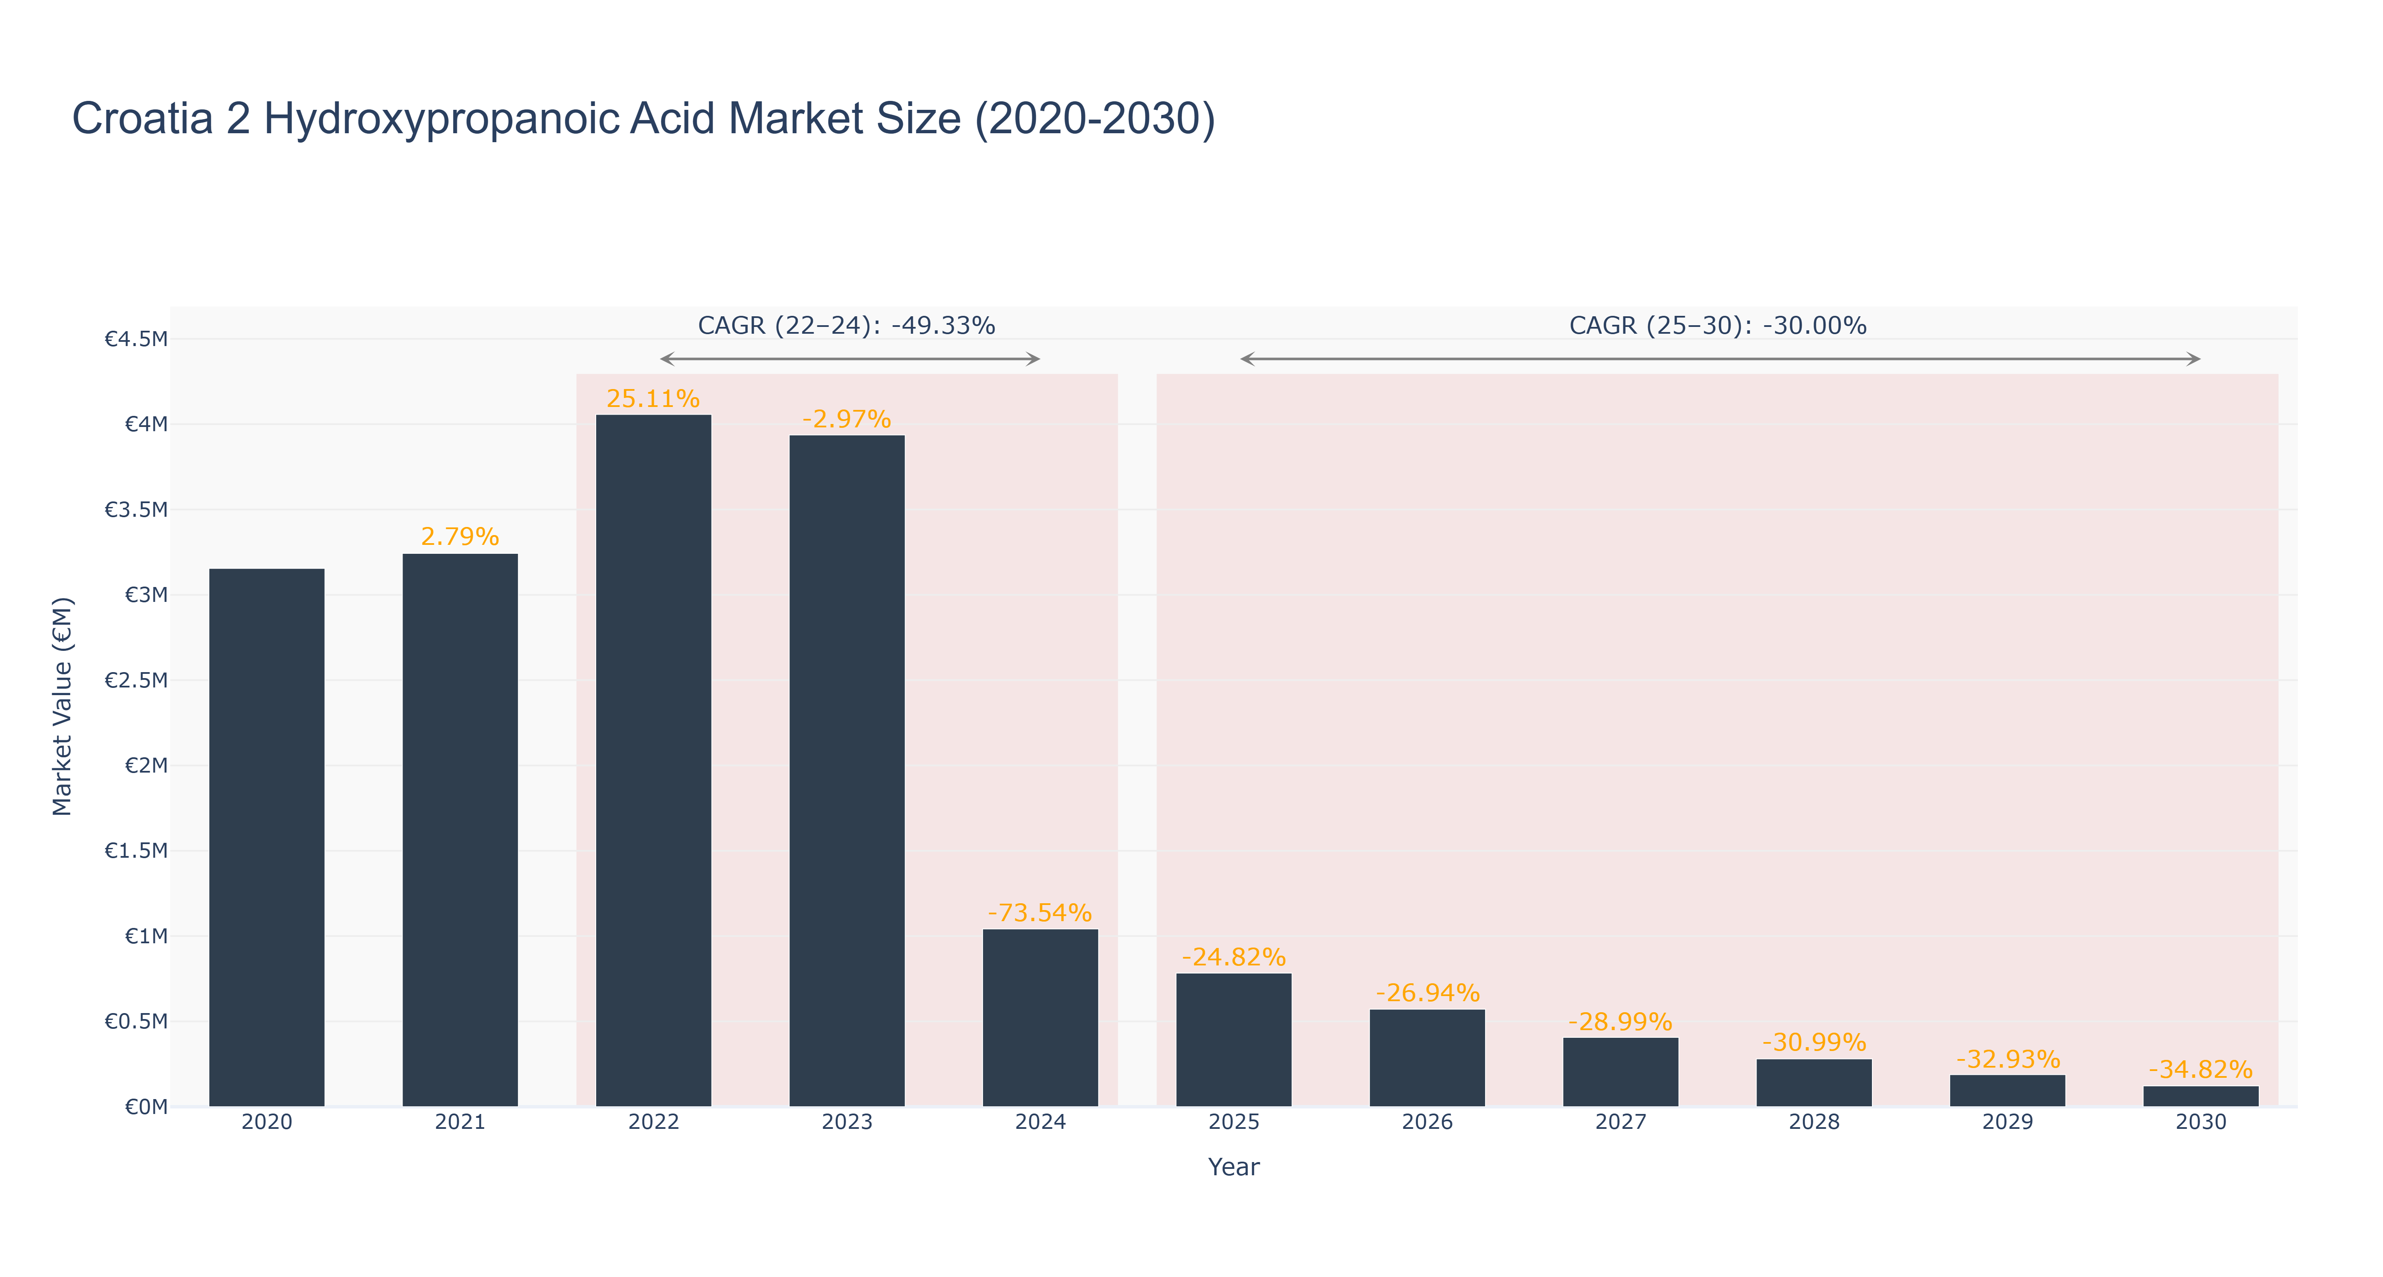Click the '-30.99%' growth label

(1814, 1042)
